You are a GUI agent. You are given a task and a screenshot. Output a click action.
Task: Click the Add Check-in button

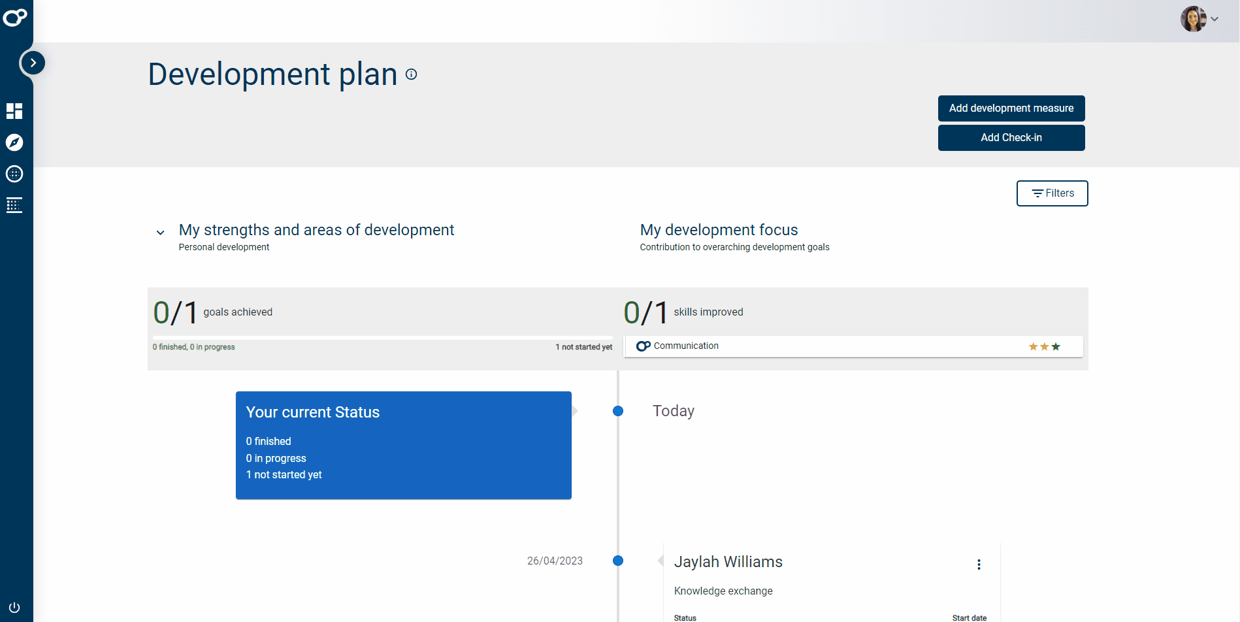tap(1011, 138)
